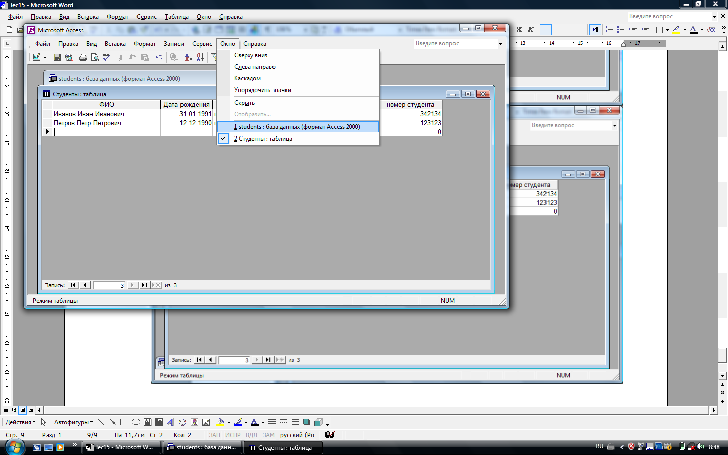Open highlight color dropdown arrow in Word
Viewport: 728px width, 455px height.
(685, 30)
